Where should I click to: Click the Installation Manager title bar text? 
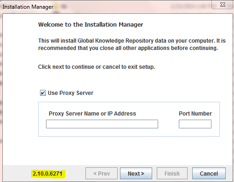28,7
